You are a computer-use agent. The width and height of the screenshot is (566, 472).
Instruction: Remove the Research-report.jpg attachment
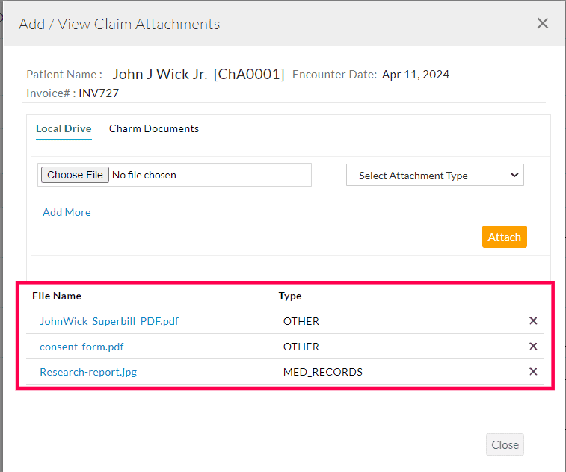[x=533, y=371]
